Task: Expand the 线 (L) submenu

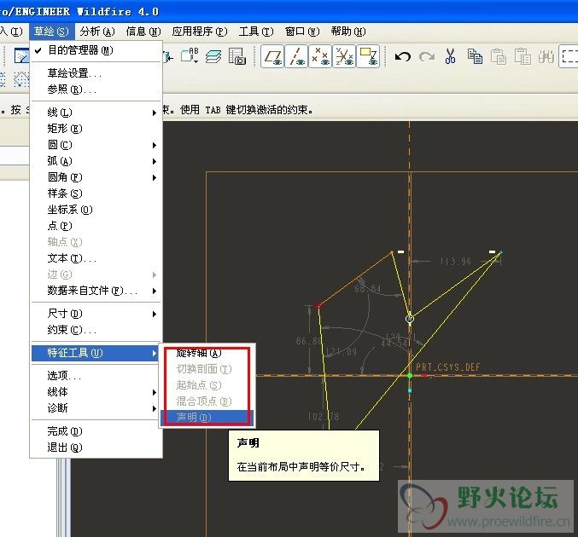Action: pos(96,113)
